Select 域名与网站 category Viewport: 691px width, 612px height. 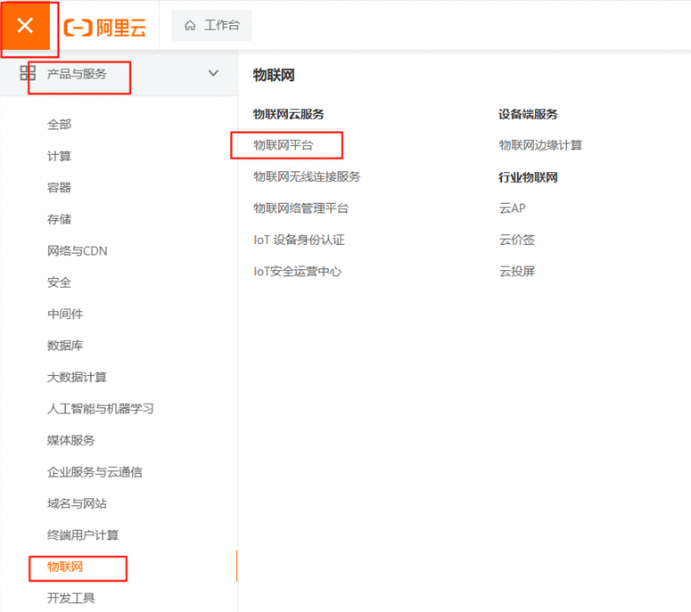pyautogui.click(x=77, y=503)
